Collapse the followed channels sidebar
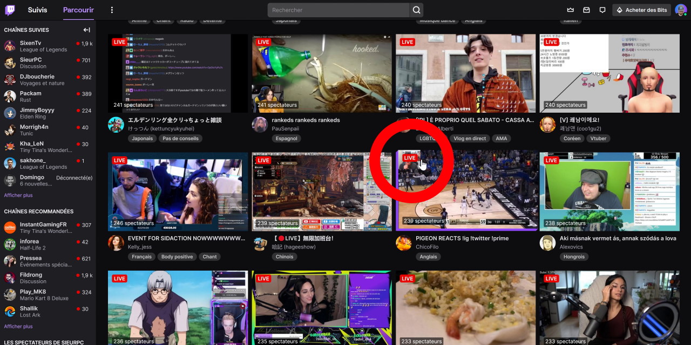This screenshot has height=345, width=691. pyautogui.click(x=86, y=30)
